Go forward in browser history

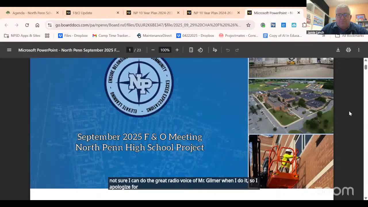point(17,25)
